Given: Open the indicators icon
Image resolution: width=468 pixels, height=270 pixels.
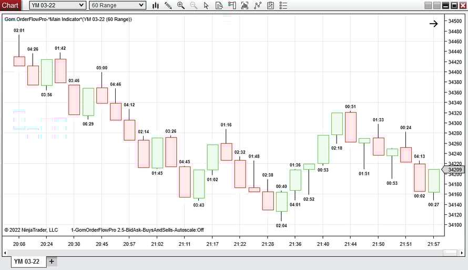Looking at the screenshot, I should (x=245, y=5).
